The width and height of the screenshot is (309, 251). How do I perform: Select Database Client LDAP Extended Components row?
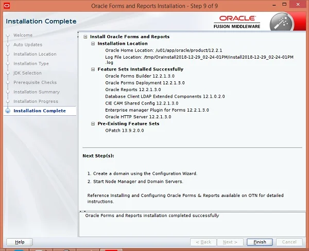(165, 97)
